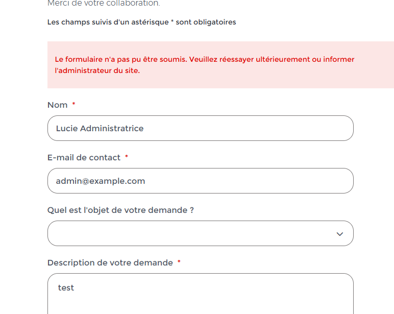394x314 pixels.
Task: Click the word 'Lucie' in the Nom field
Action: pyautogui.click(x=67, y=128)
